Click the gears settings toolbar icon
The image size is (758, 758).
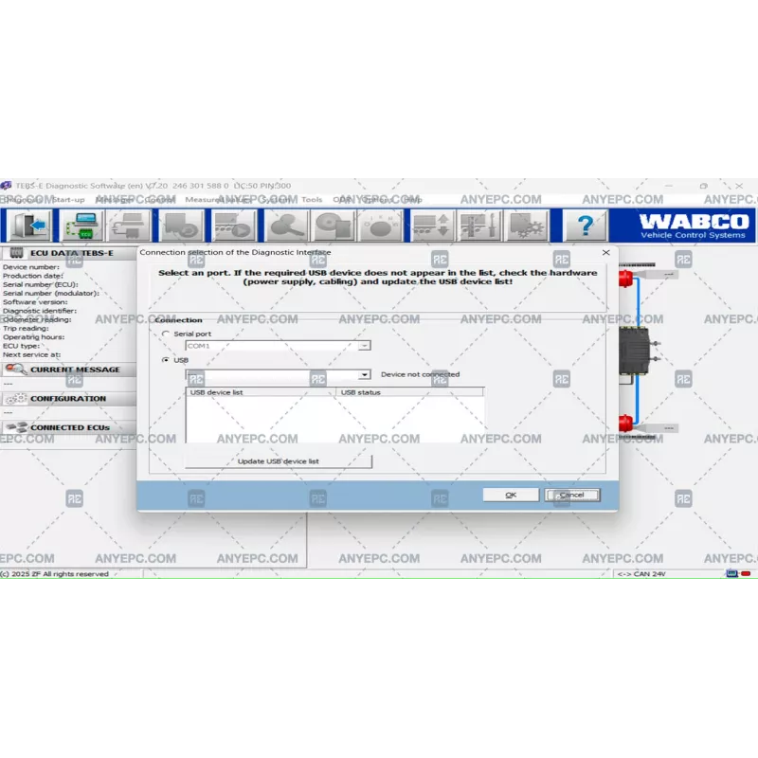coord(527,225)
